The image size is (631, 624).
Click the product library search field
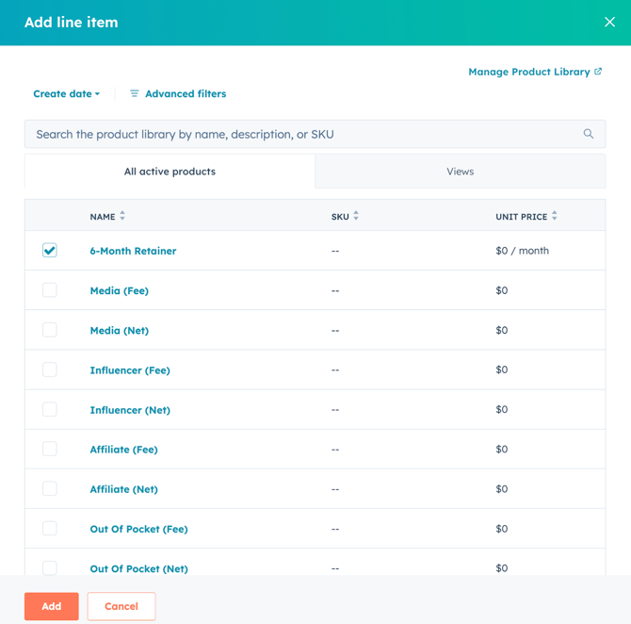[x=301, y=134]
